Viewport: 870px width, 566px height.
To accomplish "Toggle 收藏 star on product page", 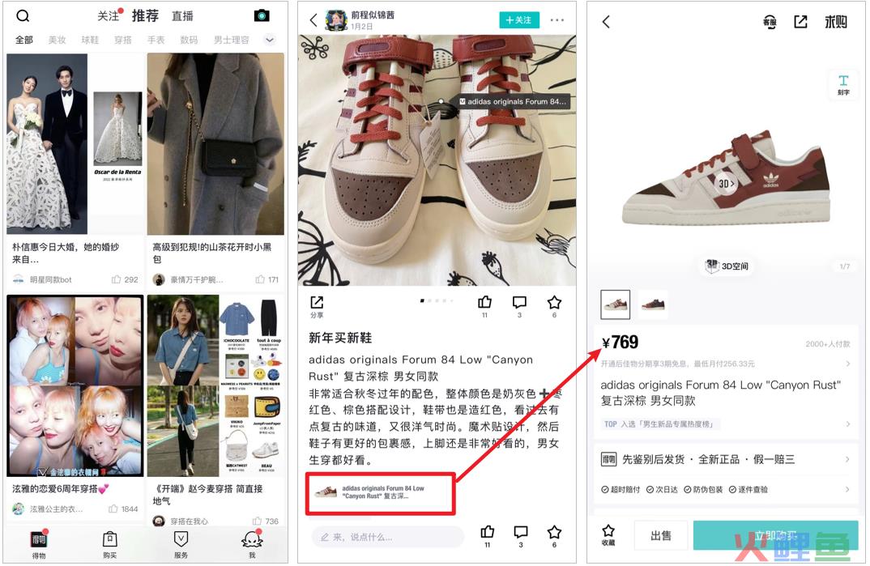I will [608, 534].
